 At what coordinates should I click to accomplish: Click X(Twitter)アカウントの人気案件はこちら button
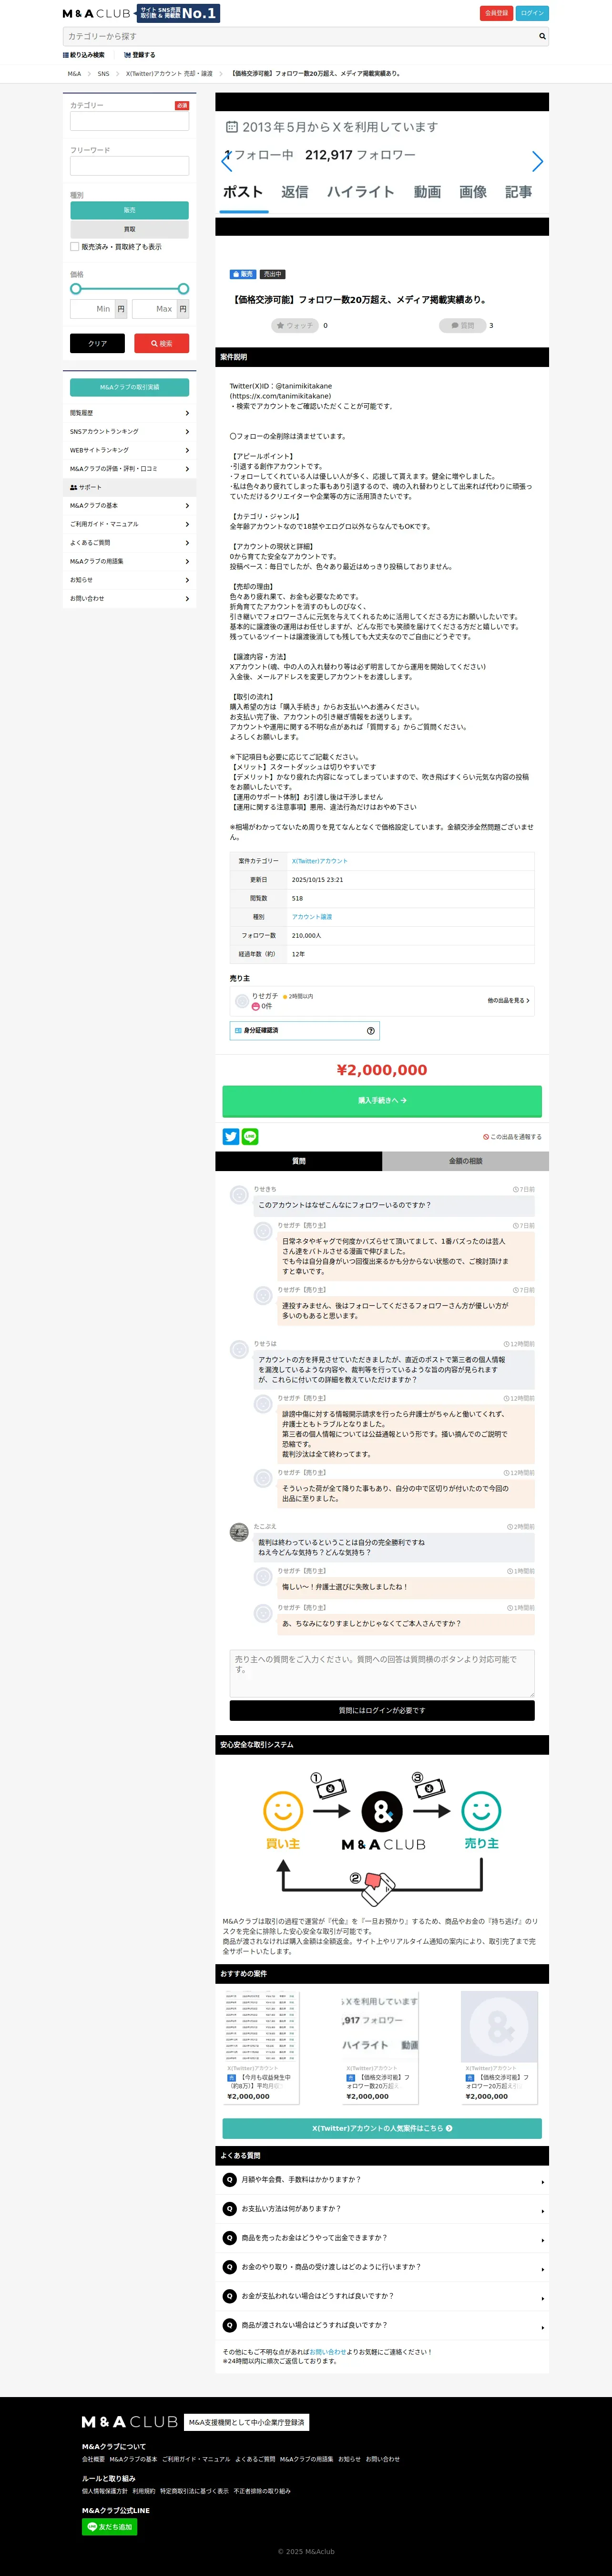(382, 2128)
